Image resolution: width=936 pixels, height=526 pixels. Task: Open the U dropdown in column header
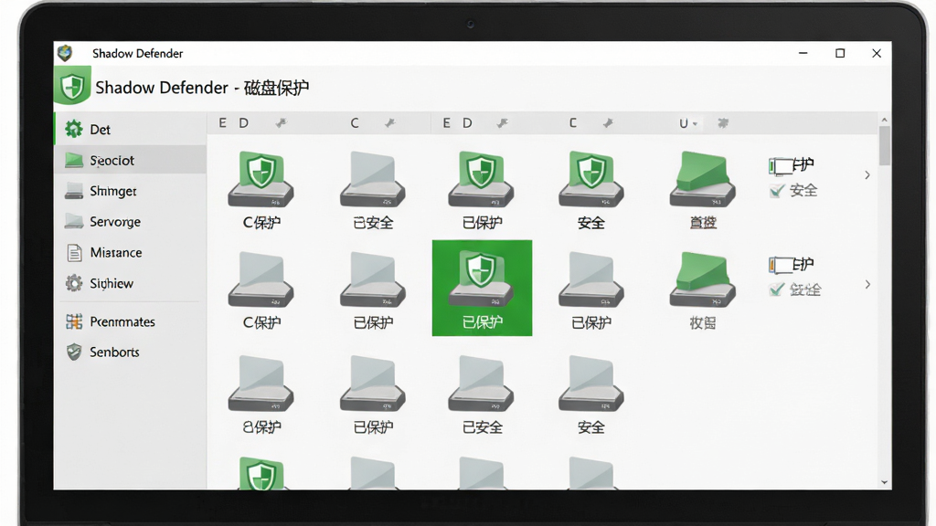coord(687,123)
